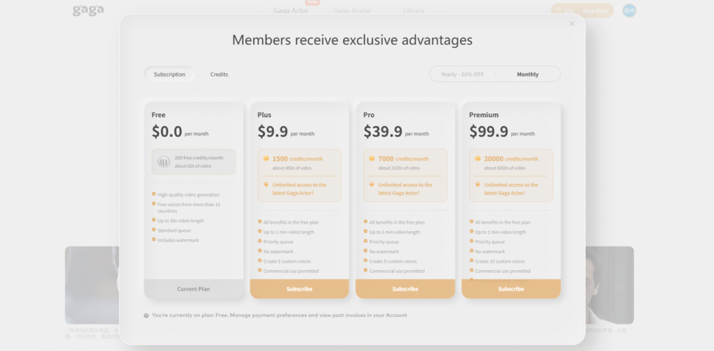Viewport: 714px width, 351px height.
Task: Click the Plus plan 1500 credits icon
Action: (x=266, y=159)
